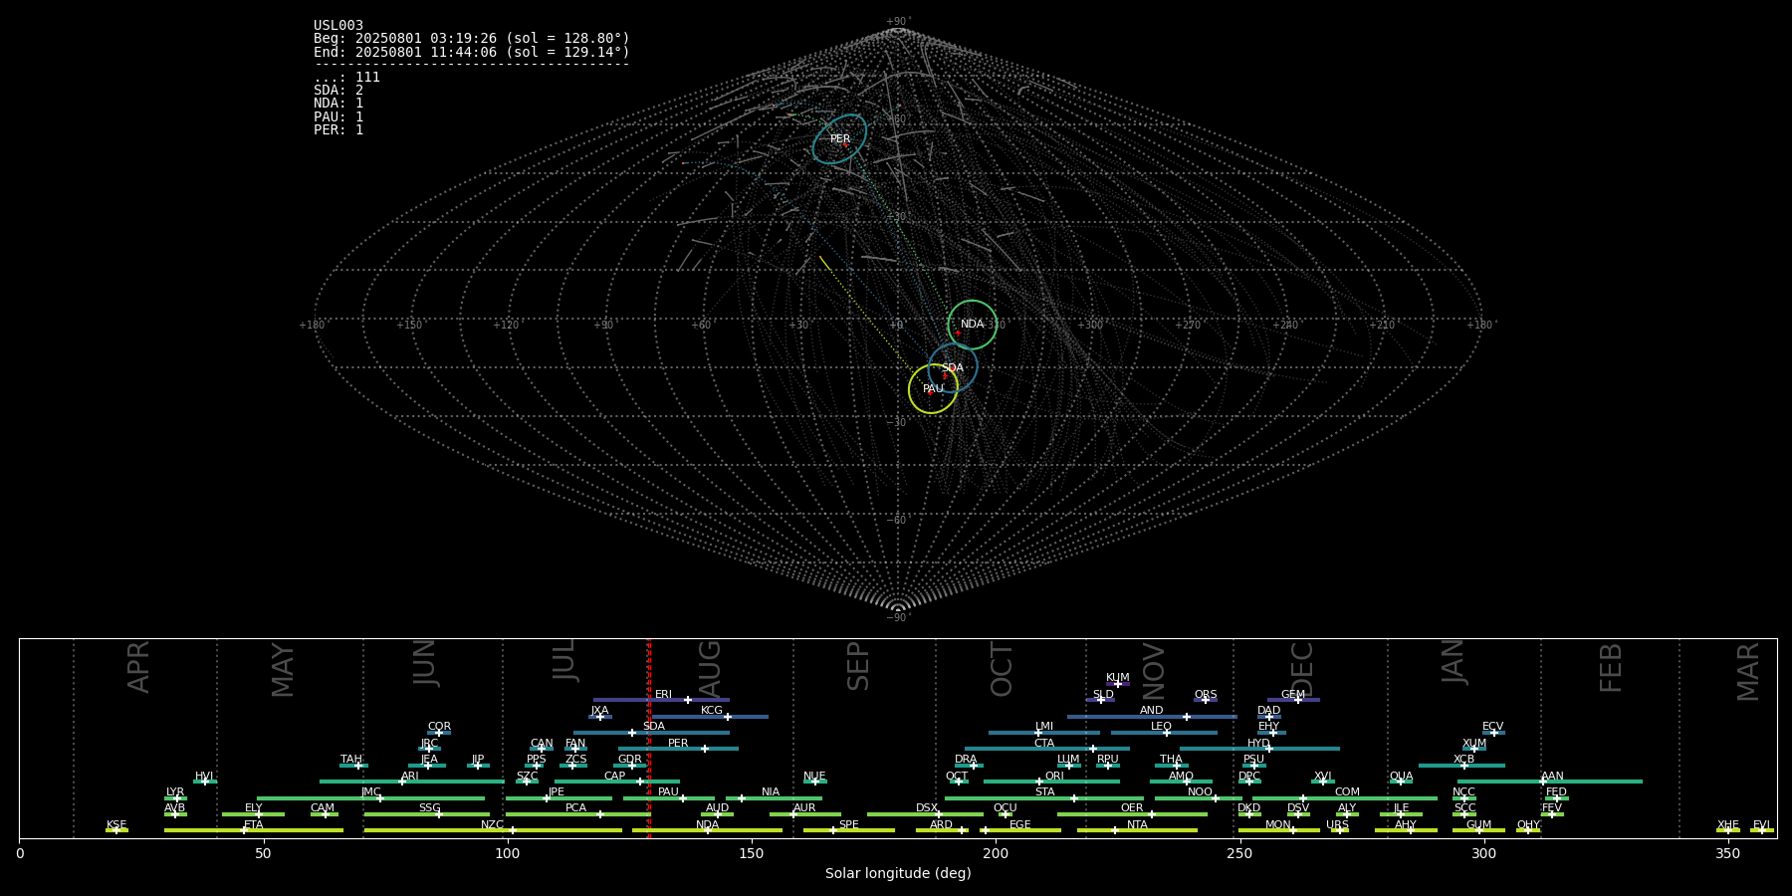This screenshot has height=896, width=1792.
Task: Select the 'End: 20250801 11:44:06' line
Action: click(x=472, y=52)
